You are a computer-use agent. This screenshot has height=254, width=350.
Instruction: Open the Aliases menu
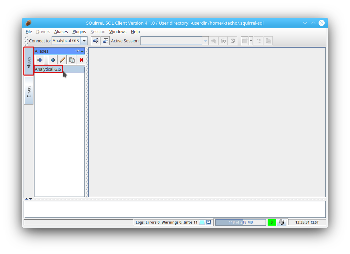61,32
